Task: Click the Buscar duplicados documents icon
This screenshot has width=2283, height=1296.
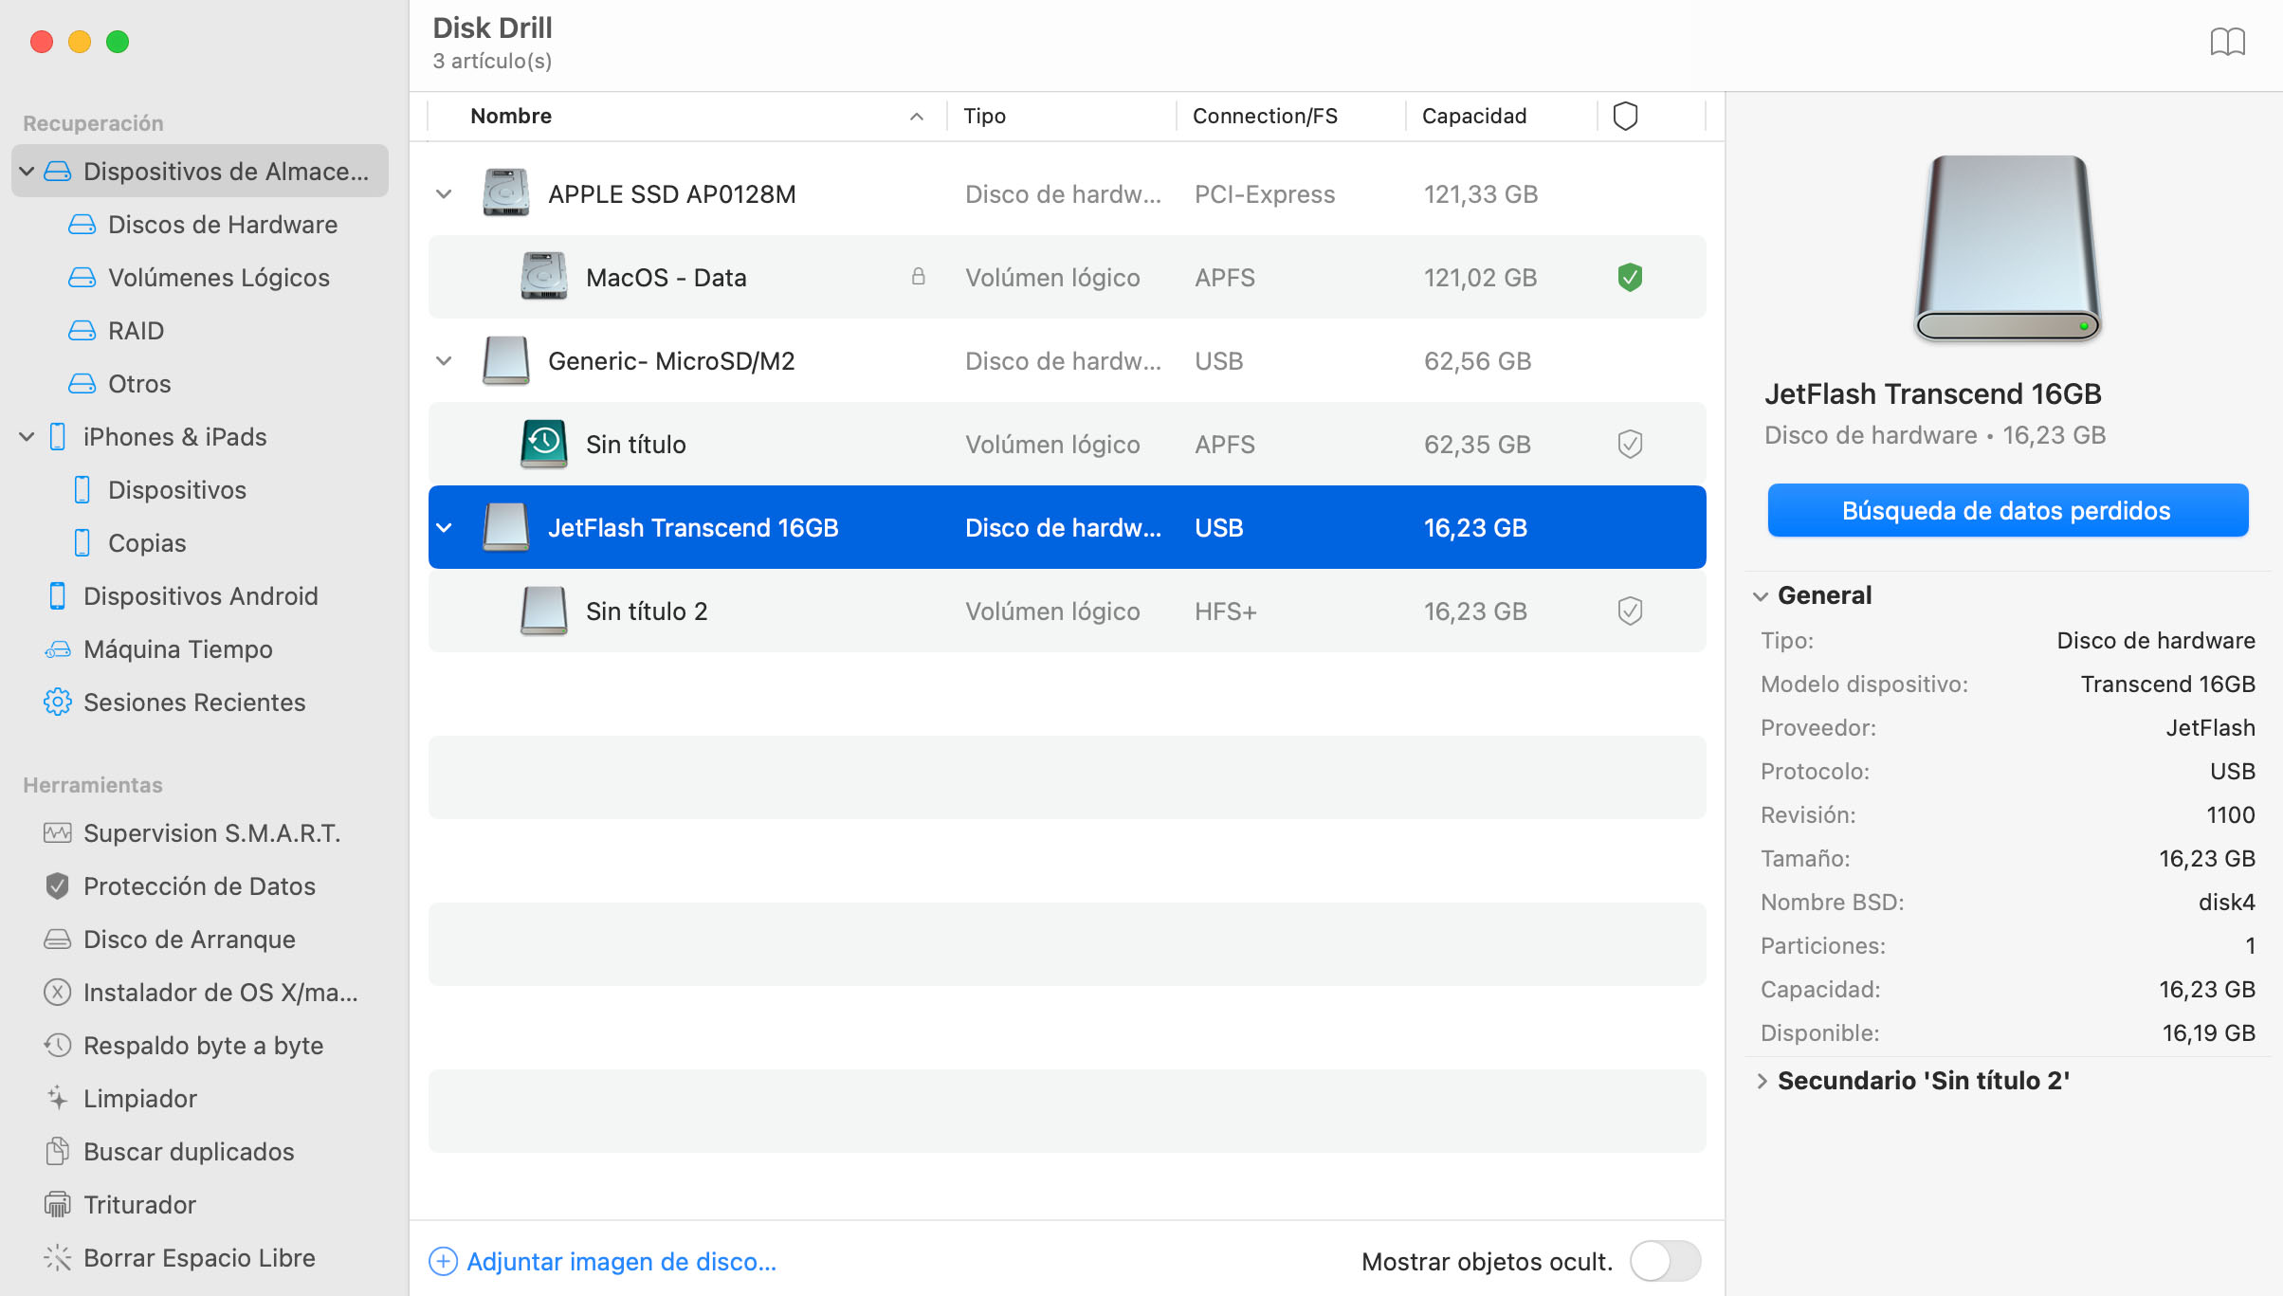Action: tap(57, 1152)
